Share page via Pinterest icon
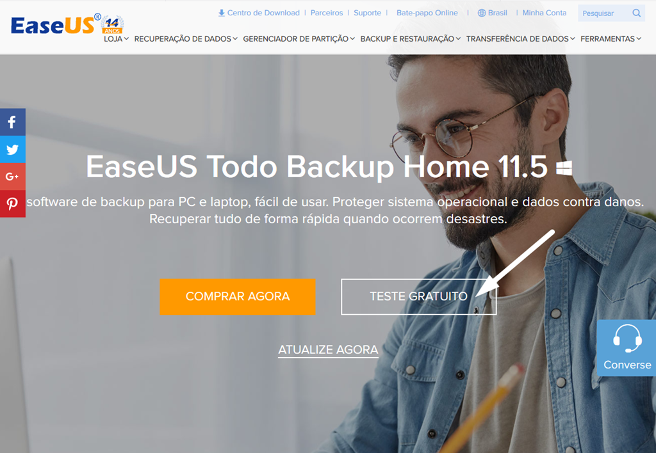Viewport: 656px width, 453px height. pyautogui.click(x=12, y=203)
